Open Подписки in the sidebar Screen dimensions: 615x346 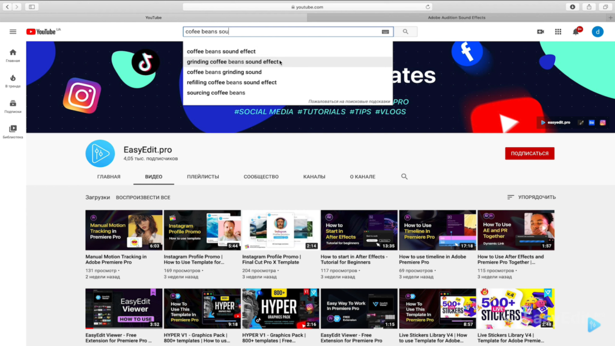click(13, 107)
